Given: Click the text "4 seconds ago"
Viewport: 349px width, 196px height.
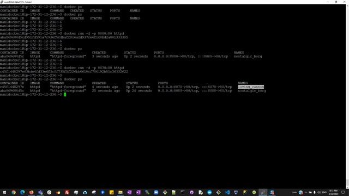Looking at the screenshot, I should [x=105, y=87].
